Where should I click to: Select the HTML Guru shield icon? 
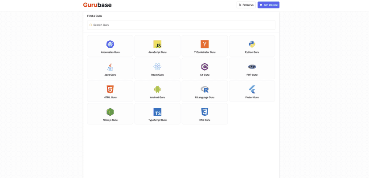tap(110, 89)
